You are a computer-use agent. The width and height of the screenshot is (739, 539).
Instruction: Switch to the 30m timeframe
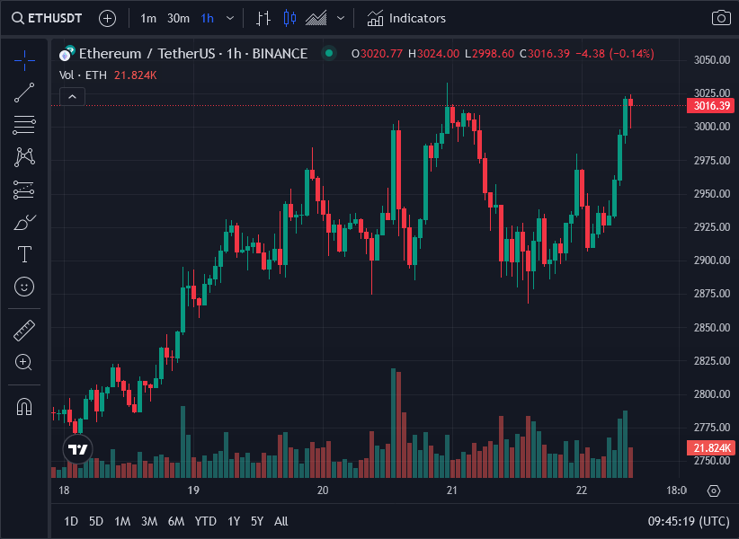[178, 18]
